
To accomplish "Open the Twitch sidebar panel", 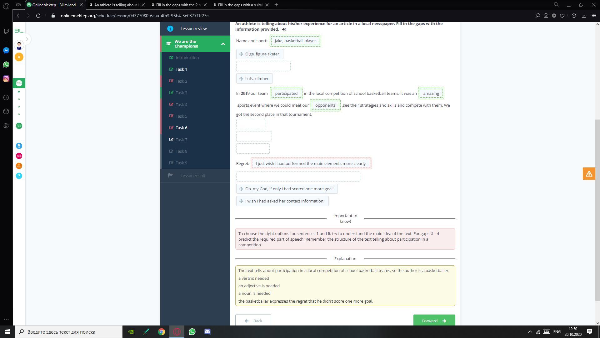I will click(6, 31).
